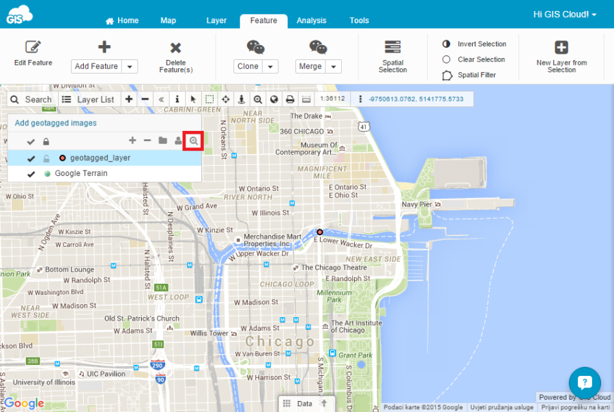Click Clear Selection
Image resolution: width=614 pixels, height=412 pixels.
point(474,59)
